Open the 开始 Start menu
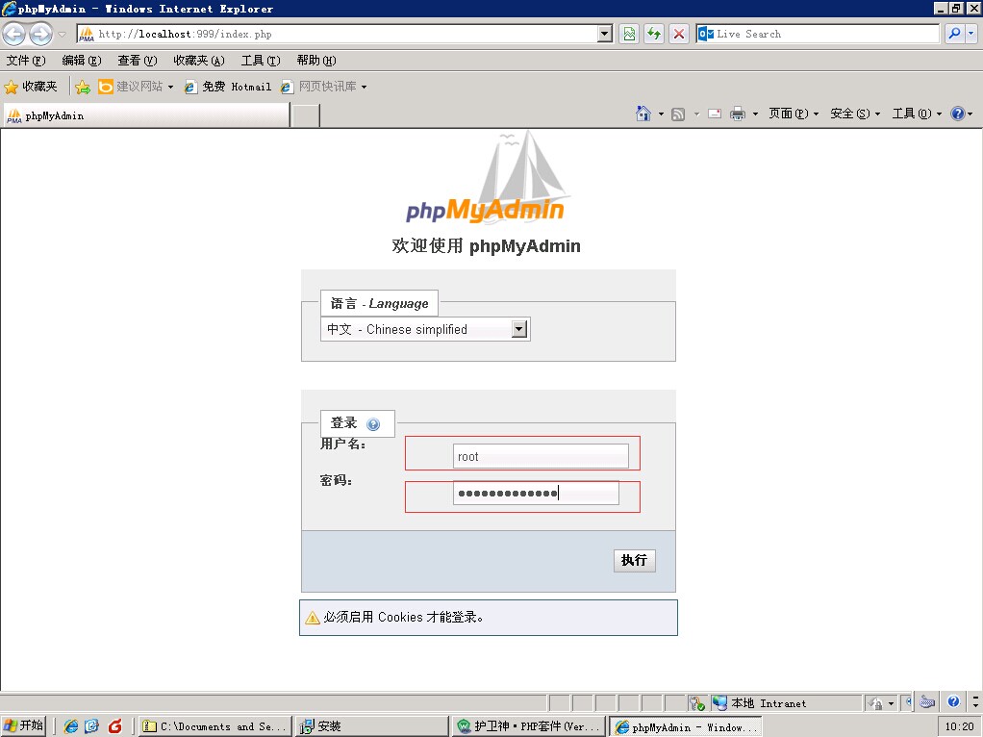 pos(23,725)
